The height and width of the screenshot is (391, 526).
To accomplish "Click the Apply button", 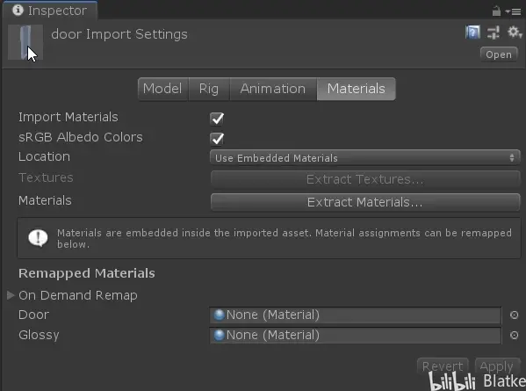I will [x=496, y=366].
